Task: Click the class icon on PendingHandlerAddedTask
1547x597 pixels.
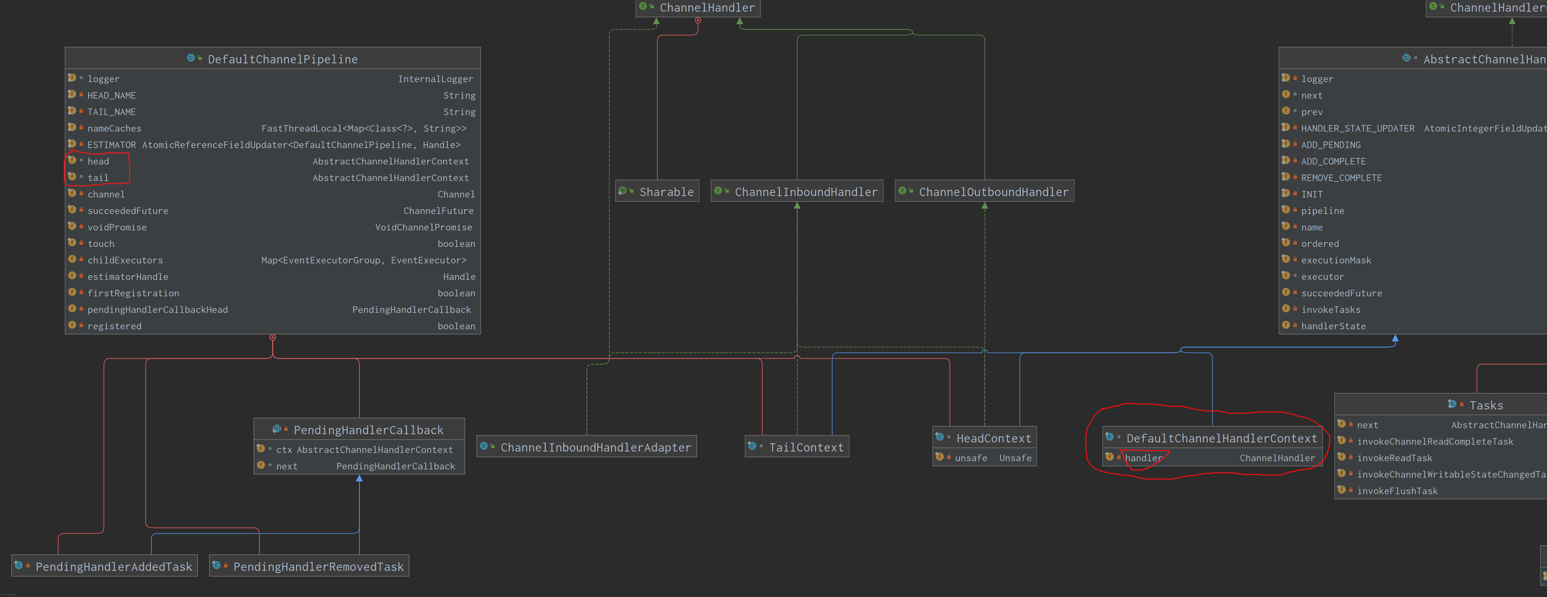Action: (x=18, y=565)
